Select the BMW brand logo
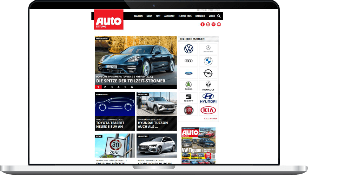The height and width of the screenshot is (175, 351). pyautogui.click(x=208, y=61)
